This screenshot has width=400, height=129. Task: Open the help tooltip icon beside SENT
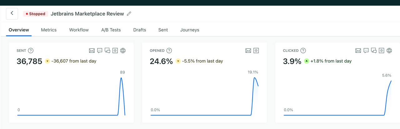[31, 50]
